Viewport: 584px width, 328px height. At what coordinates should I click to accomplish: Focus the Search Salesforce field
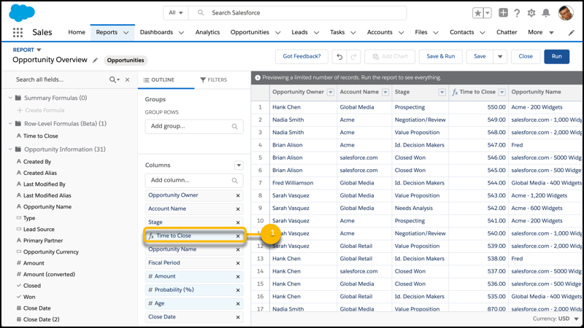point(297,12)
